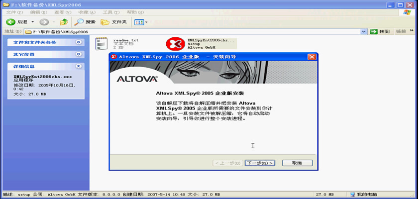418x199 pixels.
Task: Collapse the Details panel
Action: (78, 66)
